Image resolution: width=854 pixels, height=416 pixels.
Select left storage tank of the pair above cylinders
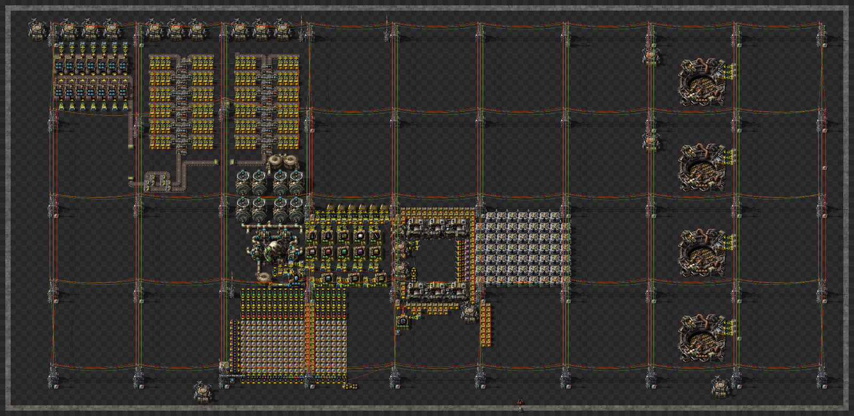click(275, 162)
